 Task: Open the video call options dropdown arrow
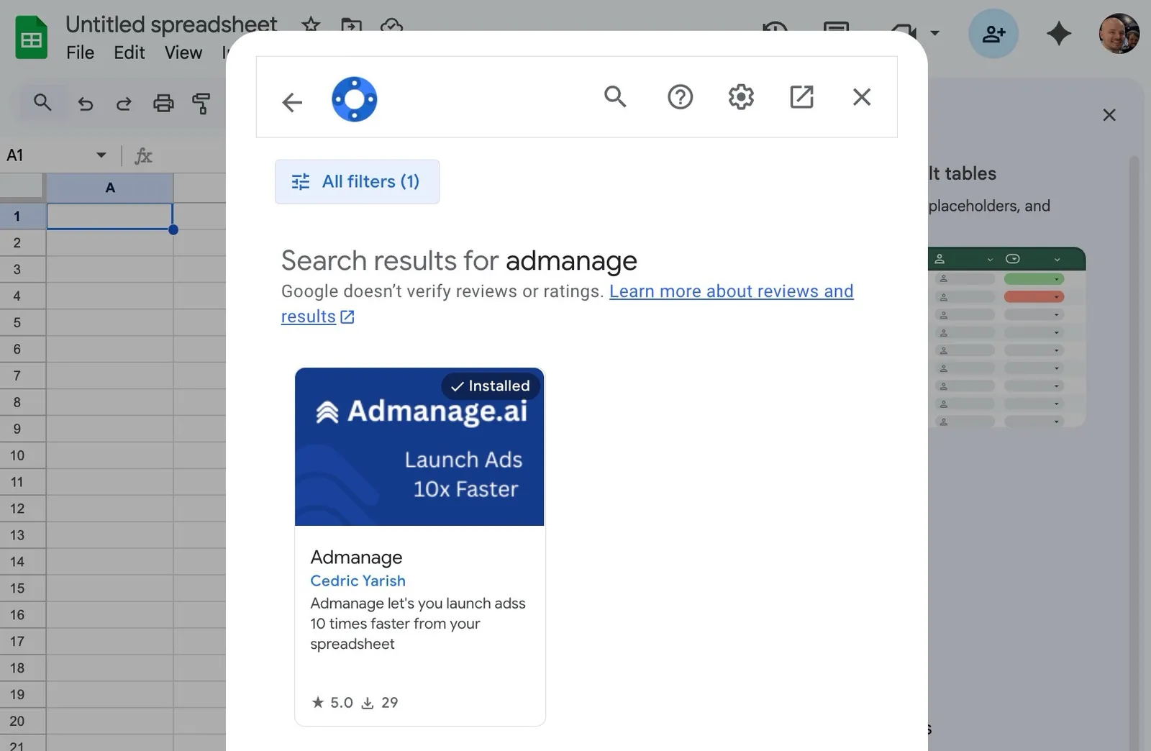(x=934, y=33)
